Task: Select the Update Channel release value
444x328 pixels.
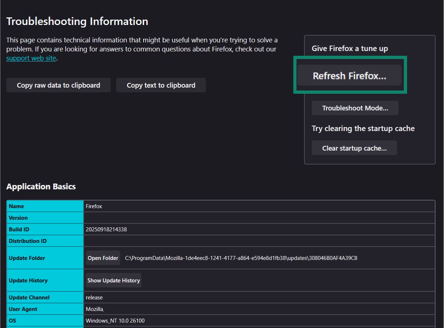Action: point(94,297)
